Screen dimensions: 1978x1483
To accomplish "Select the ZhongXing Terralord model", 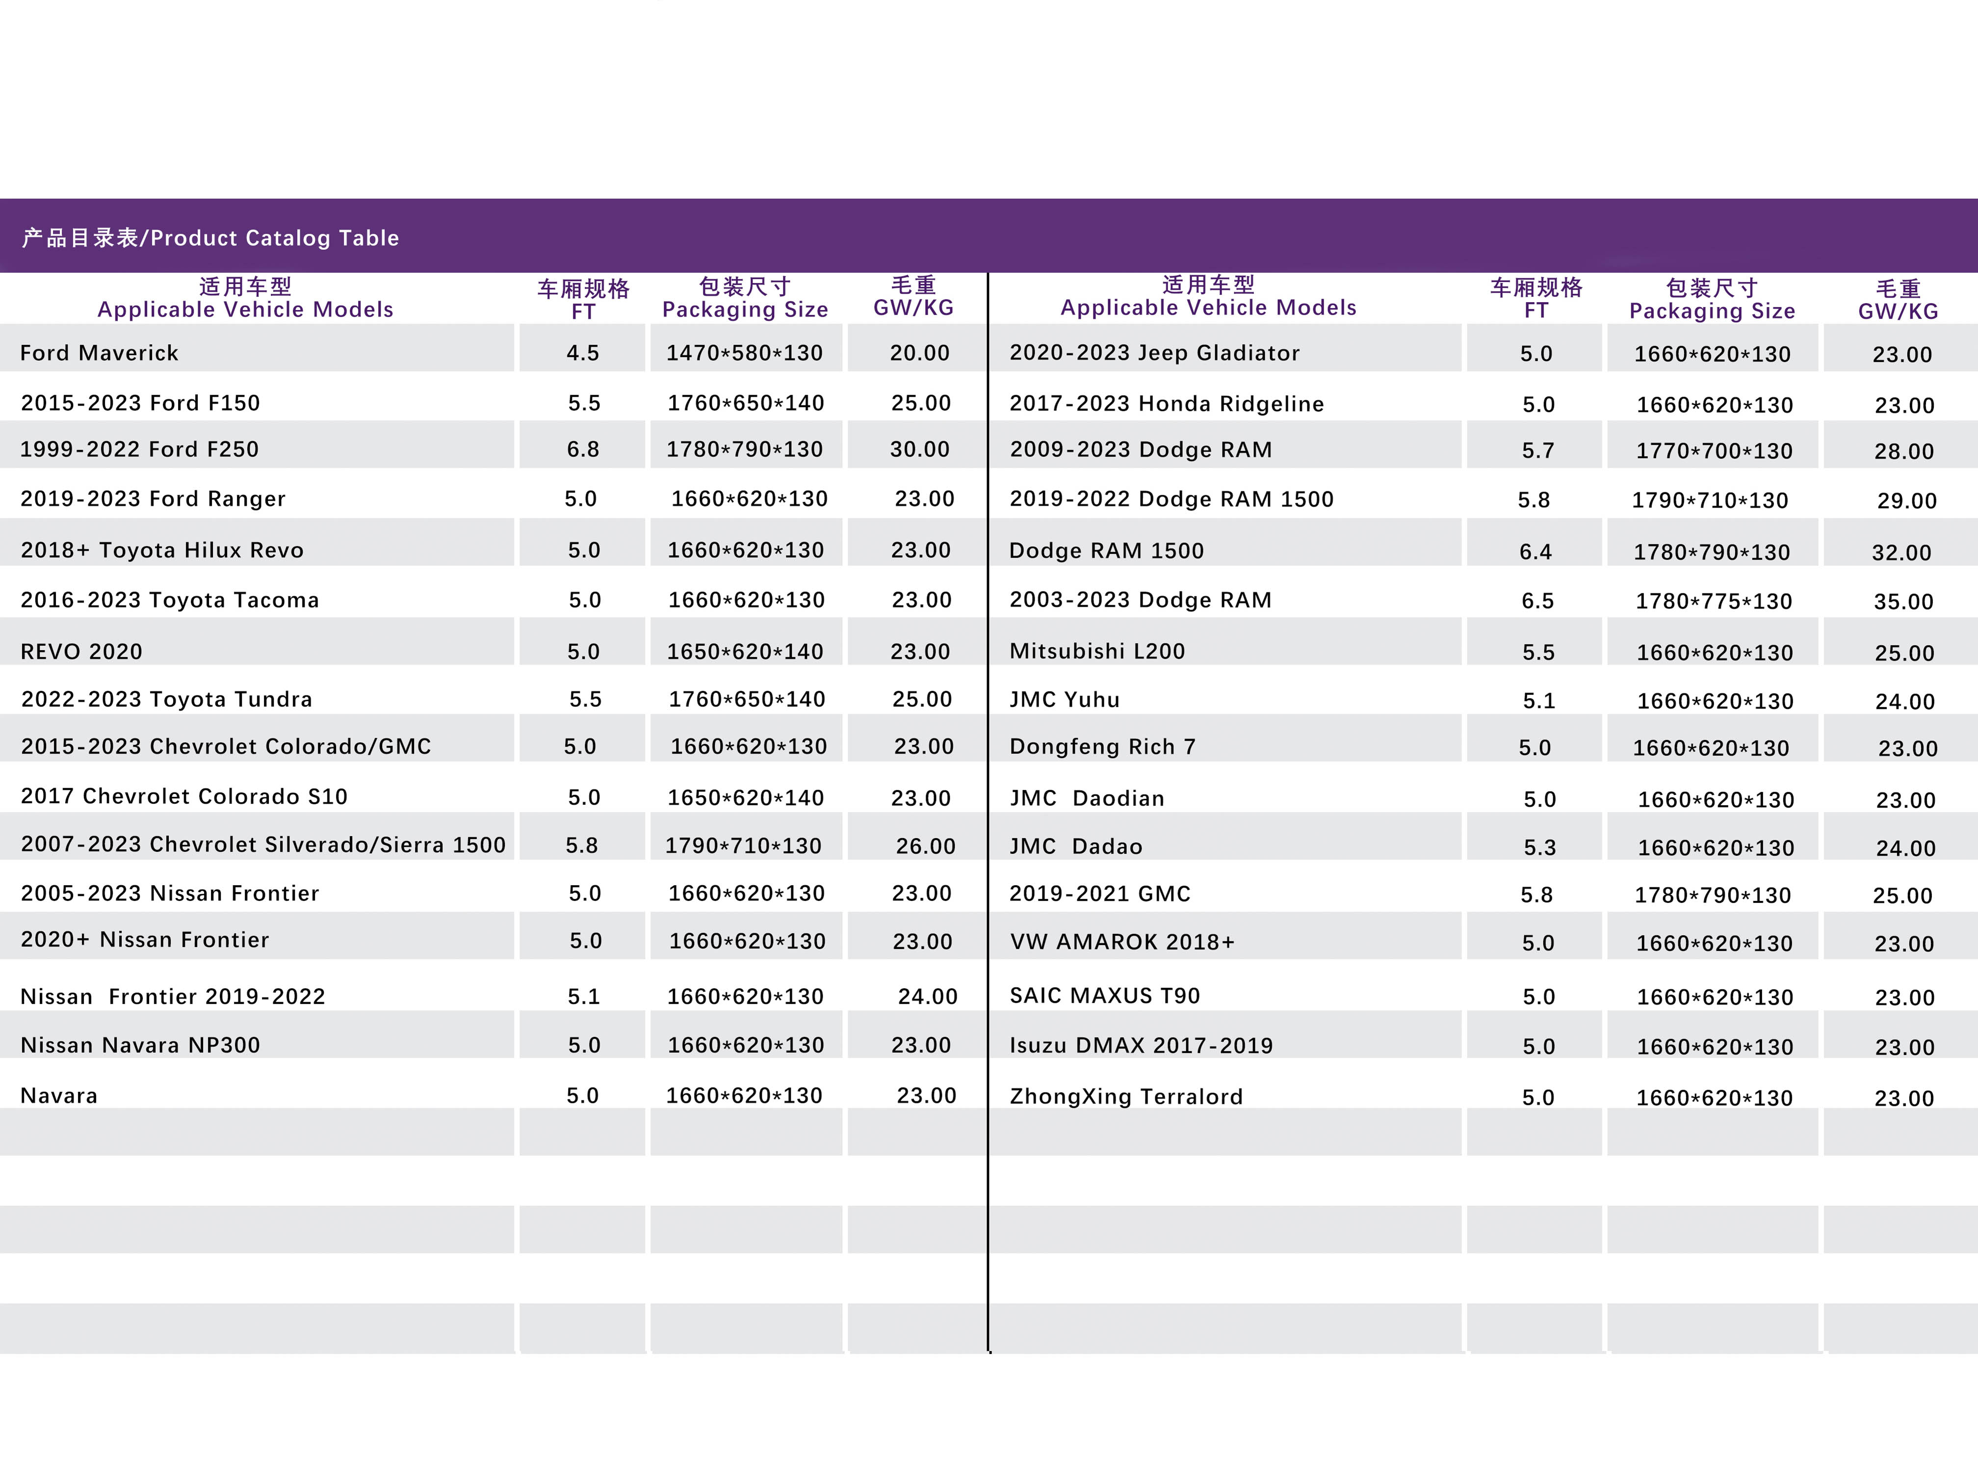I will coord(1126,1097).
